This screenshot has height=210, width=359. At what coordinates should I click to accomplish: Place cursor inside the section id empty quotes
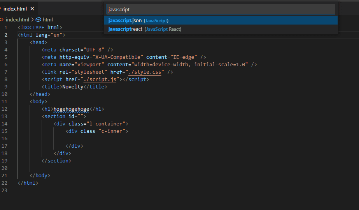point(80,116)
